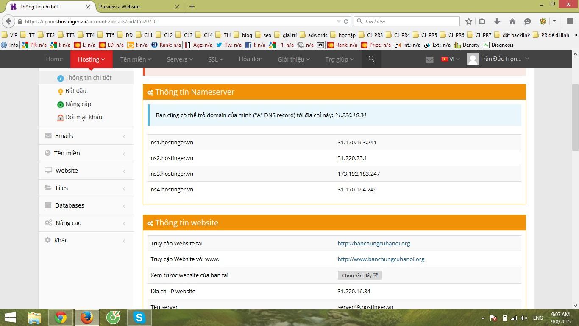Expand the Tên miền sidebar section
579x326 pixels.
pos(86,153)
